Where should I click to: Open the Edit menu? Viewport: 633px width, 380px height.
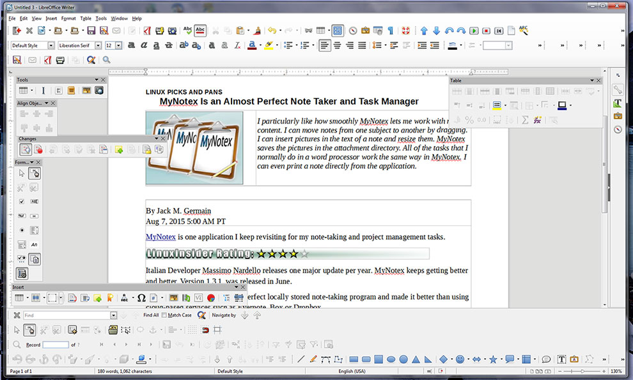coord(24,18)
